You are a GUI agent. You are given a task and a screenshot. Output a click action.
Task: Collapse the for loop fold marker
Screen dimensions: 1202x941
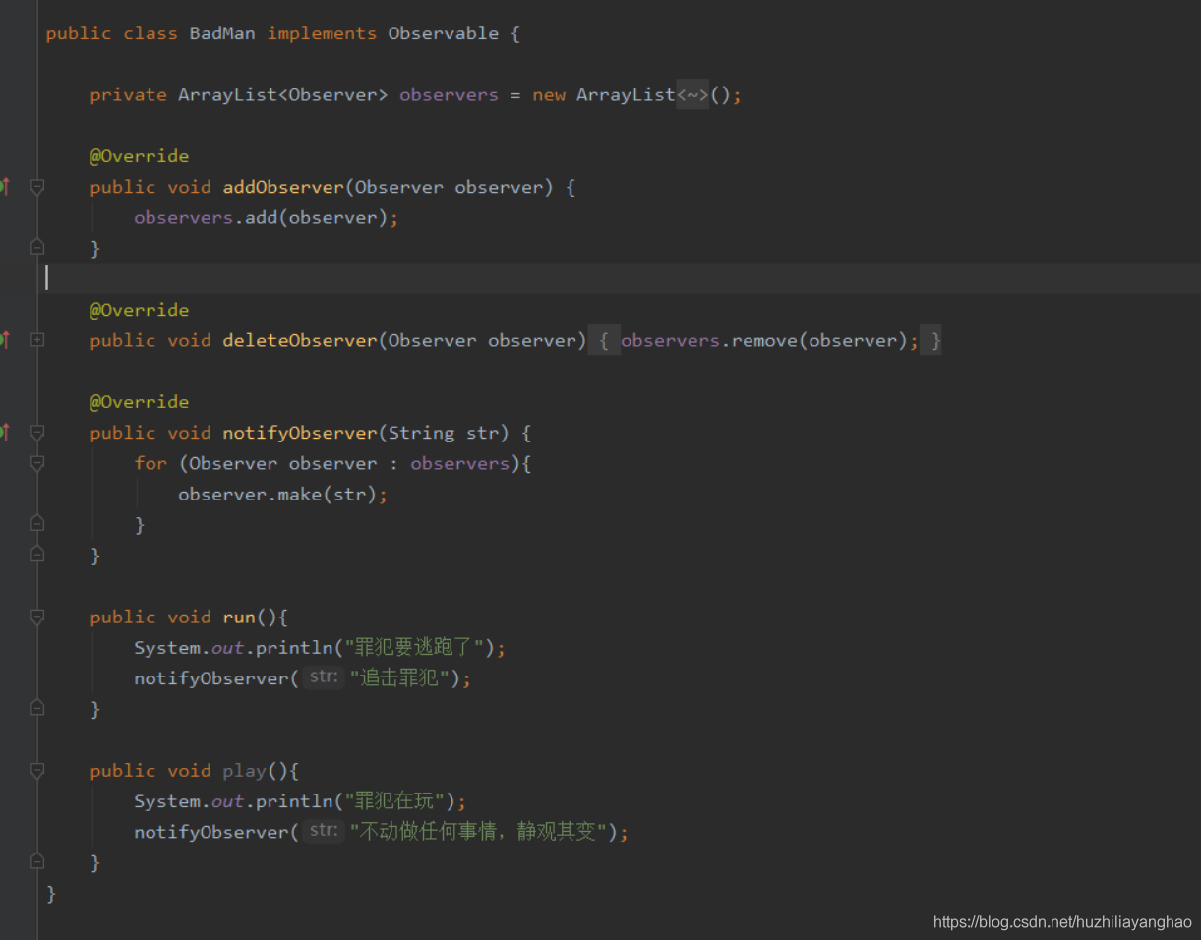(x=37, y=463)
